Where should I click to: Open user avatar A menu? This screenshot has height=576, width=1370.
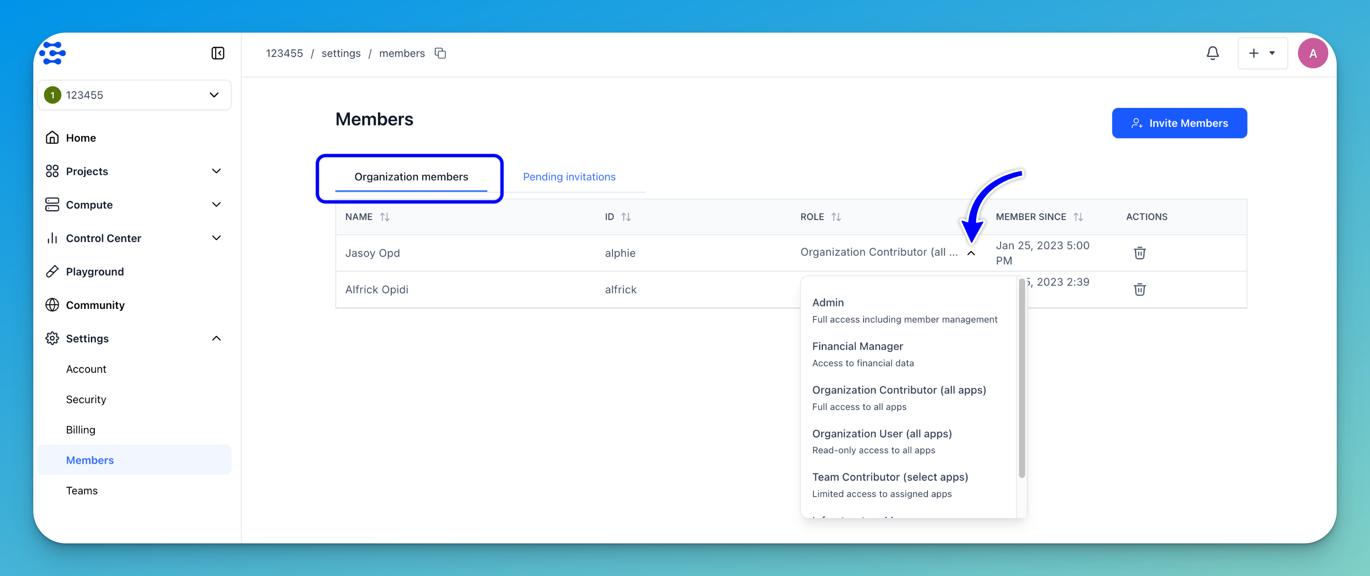tap(1312, 53)
